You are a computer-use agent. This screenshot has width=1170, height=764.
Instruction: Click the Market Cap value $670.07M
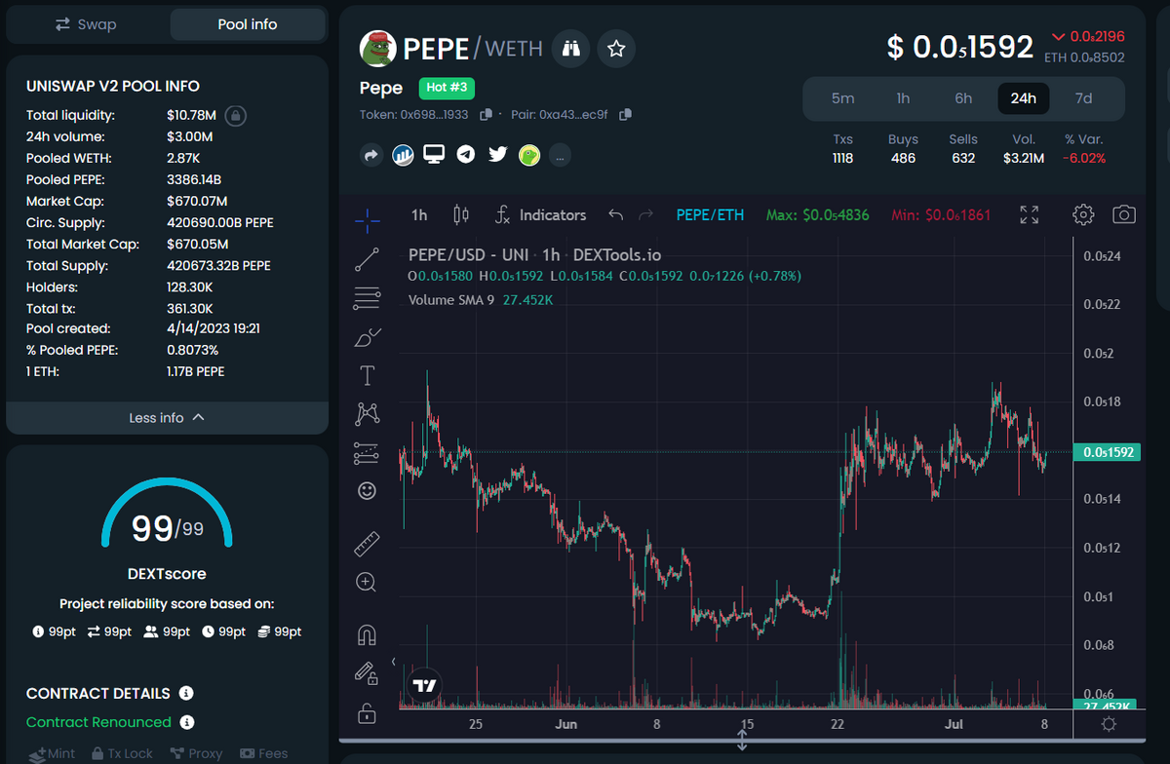pyautogui.click(x=197, y=201)
